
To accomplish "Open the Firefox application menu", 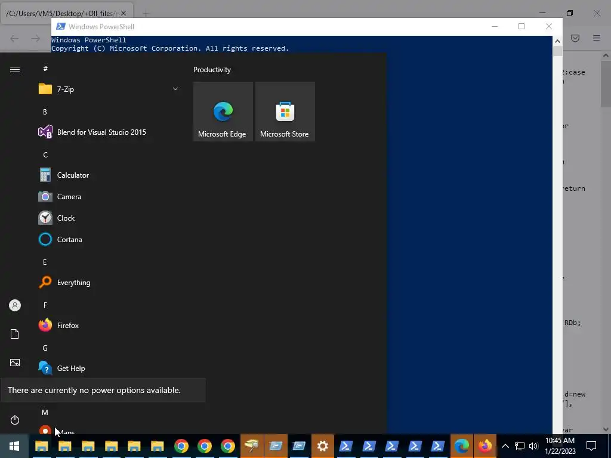I will [597, 38].
